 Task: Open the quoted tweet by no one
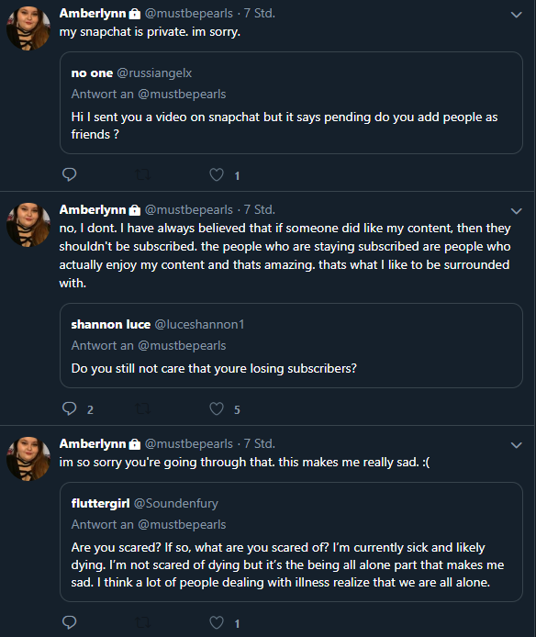(291, 103)
